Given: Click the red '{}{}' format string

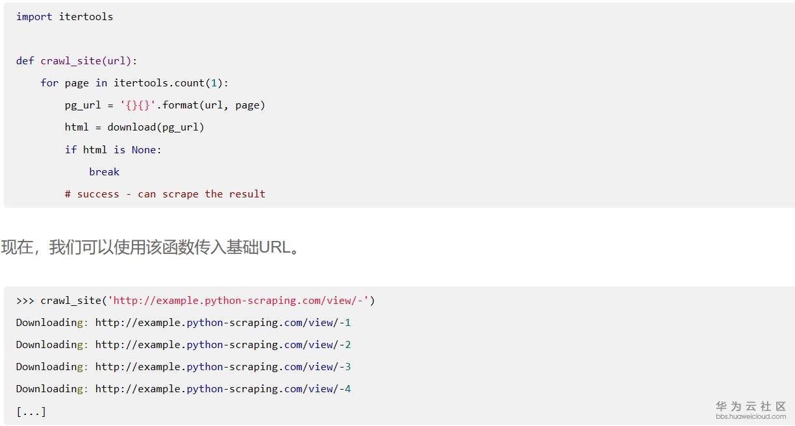Looking at the screenshot, I should [x=138, y=105].
